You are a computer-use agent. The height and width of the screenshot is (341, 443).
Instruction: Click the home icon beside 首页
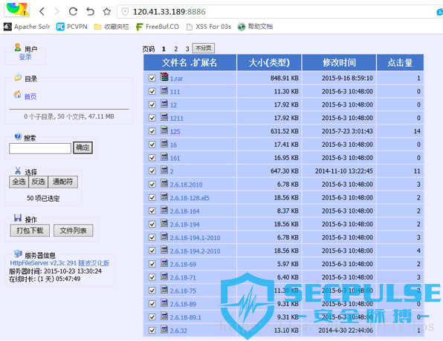[x=18, y=94]
